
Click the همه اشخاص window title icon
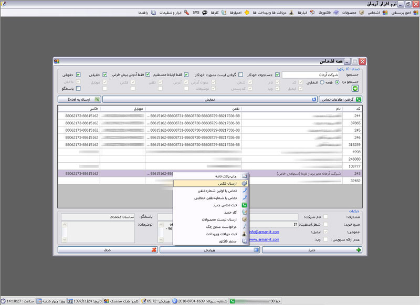57,61
